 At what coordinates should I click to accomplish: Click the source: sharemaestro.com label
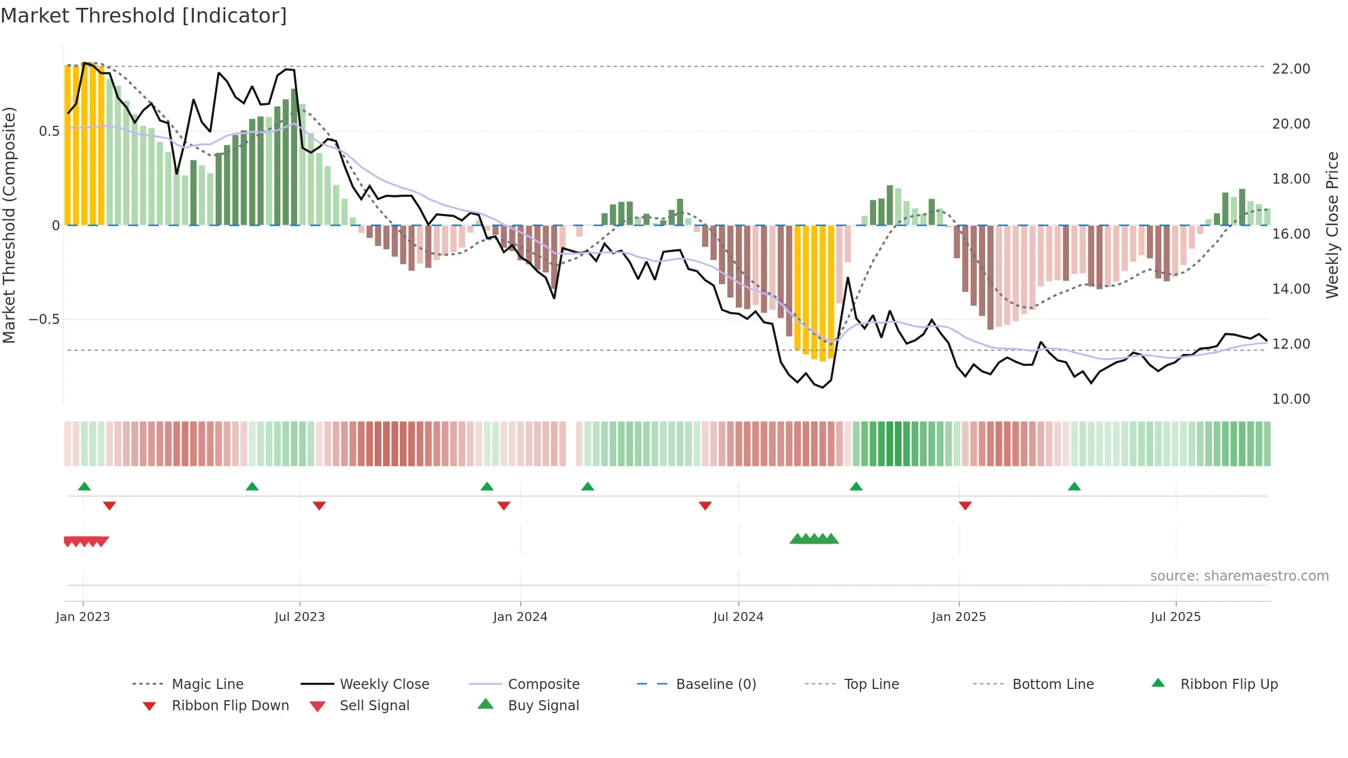(x=1240, y=576)
